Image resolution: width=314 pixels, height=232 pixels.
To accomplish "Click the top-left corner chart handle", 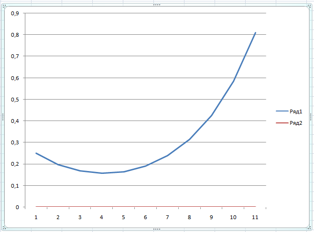I will point(4,6).
